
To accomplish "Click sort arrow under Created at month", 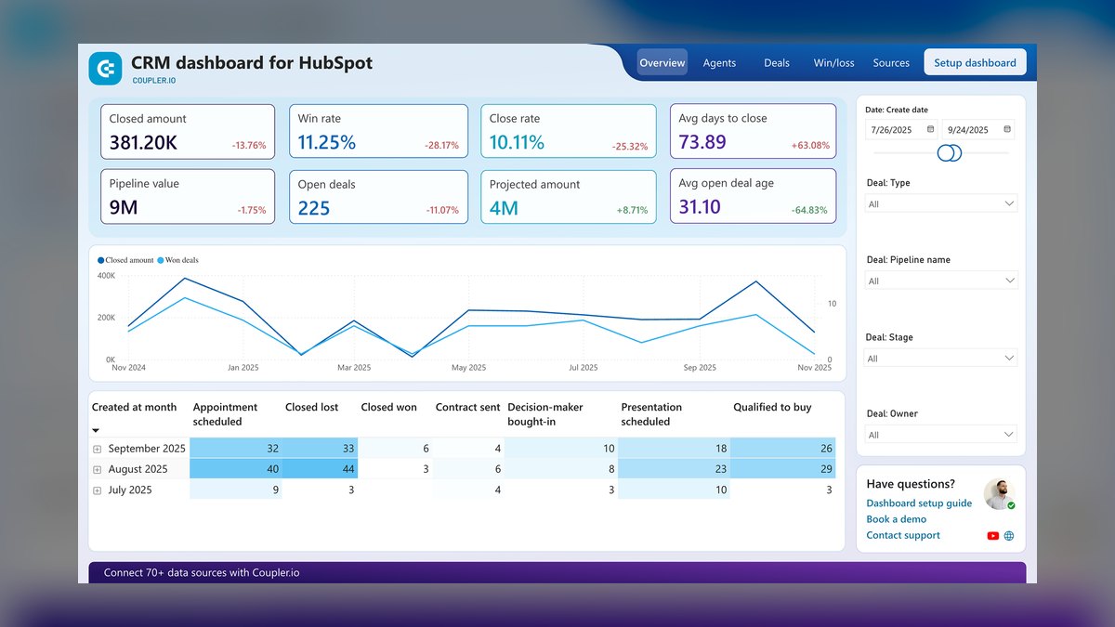I will click(x=96, y=430).
